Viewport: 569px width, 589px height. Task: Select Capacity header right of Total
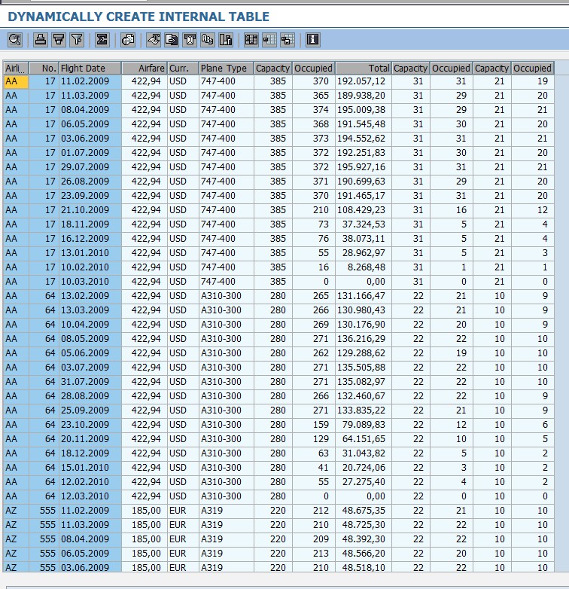[411, 69]
